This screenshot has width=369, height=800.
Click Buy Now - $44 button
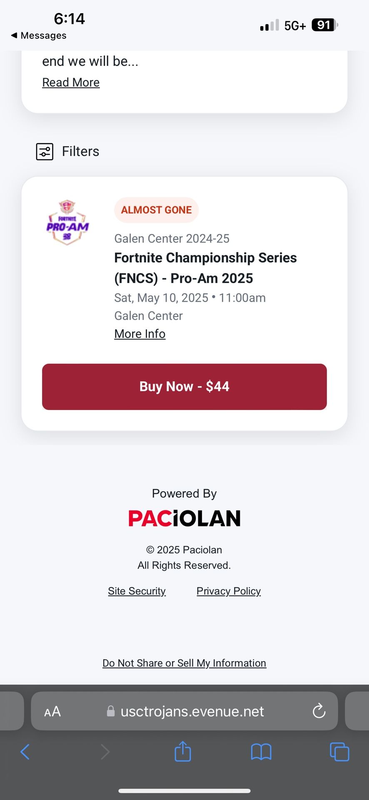click(184, 387)
